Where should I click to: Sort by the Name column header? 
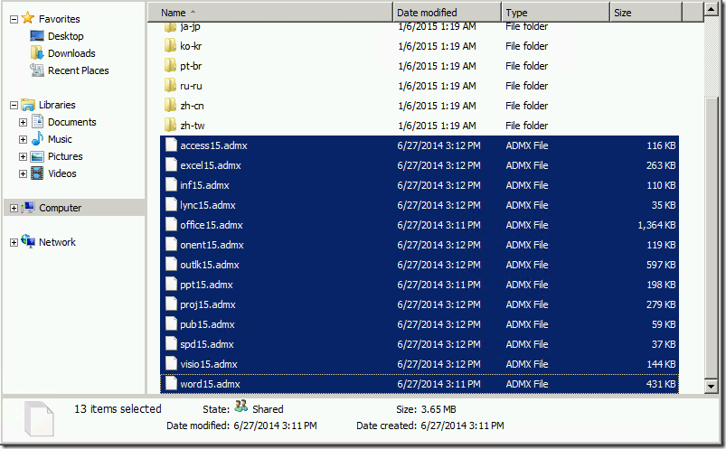[270, 13]
